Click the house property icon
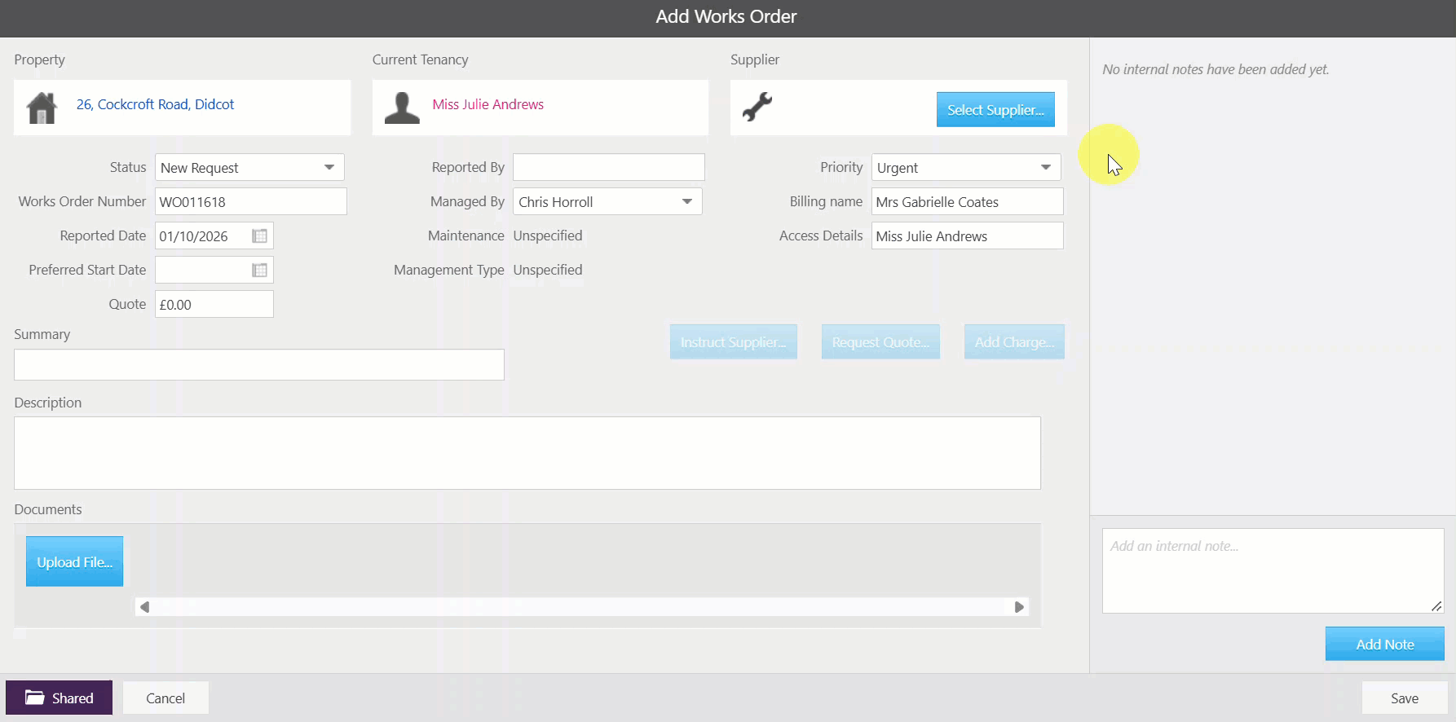Image resolution: width=1456 pixels, height=722 pixels. pyautogui.click(x=42, y=108)
